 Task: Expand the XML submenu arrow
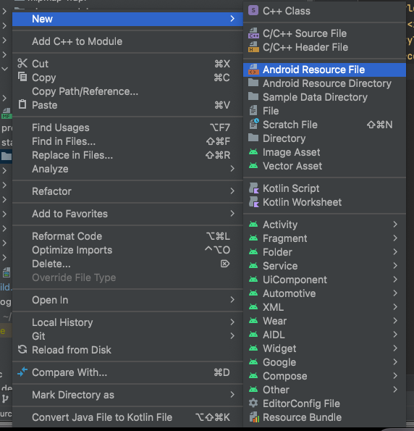(x=395, y=306)
